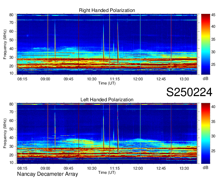The image size is (219, 178).
Task: Click the 30 value on Left Handed color scale
Action: click(x=213, y=136)
